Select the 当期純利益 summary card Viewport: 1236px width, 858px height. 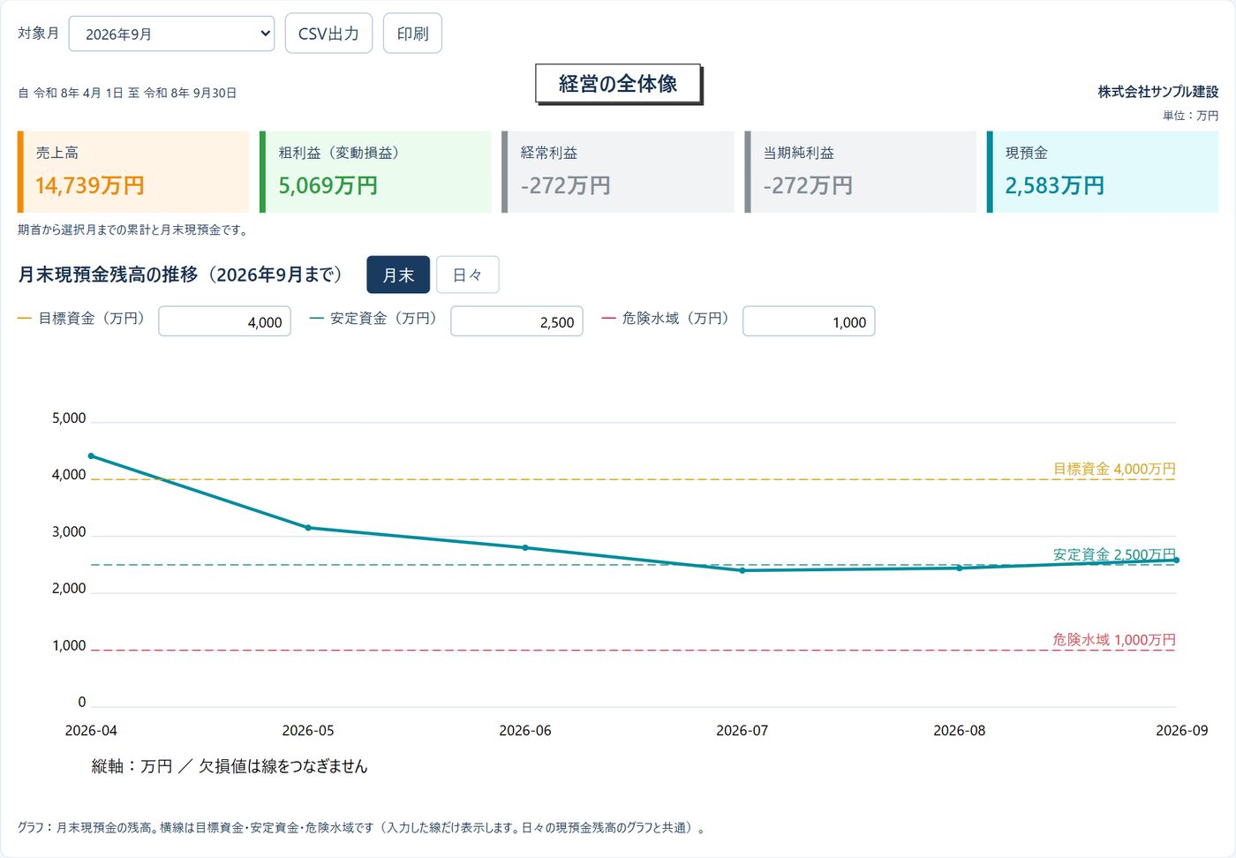coord(861,172)
